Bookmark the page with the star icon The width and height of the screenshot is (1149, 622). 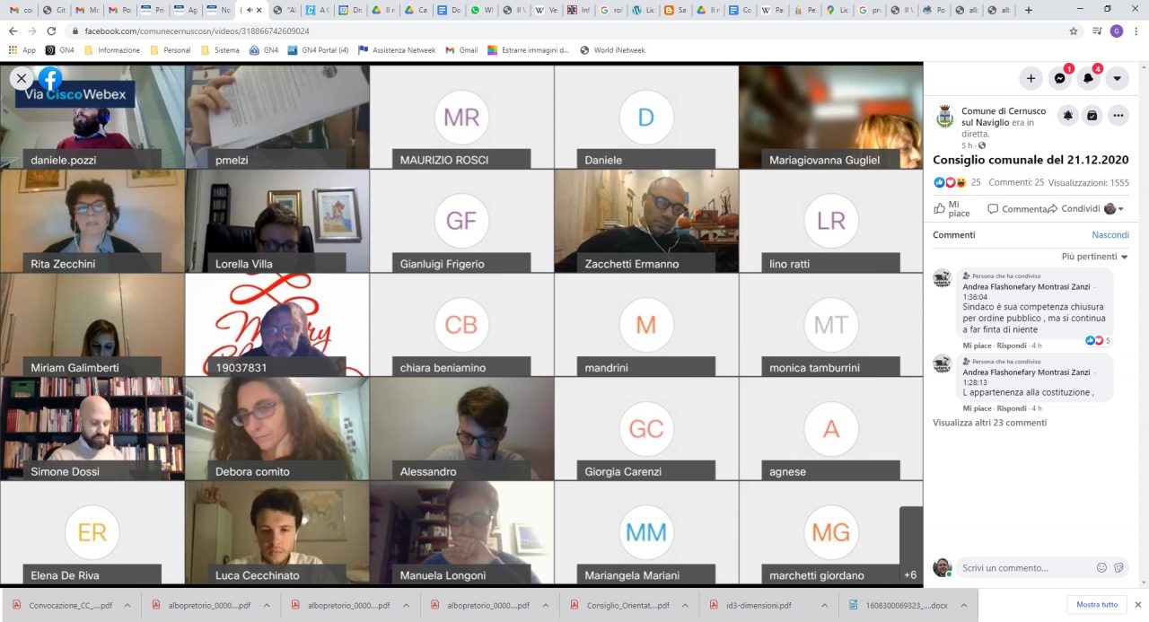click(1073, 31)
